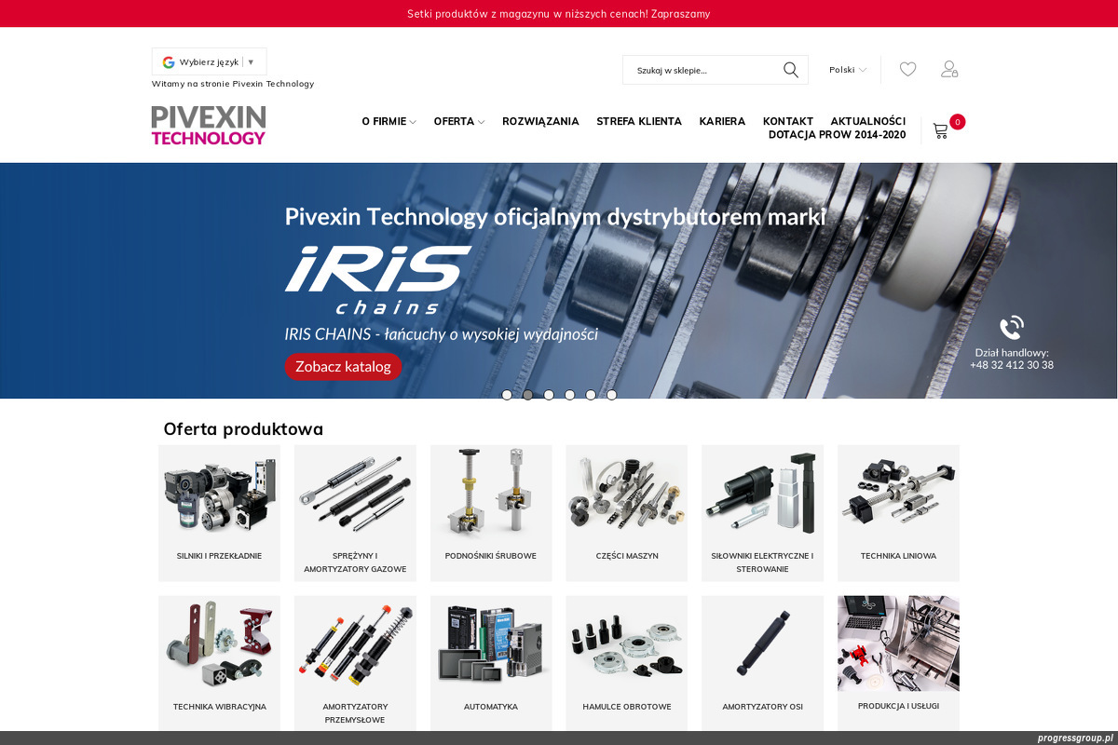This screenshot has height=745, width=1118.
Task: Open the Silniki i przekładnie product image
Action: pyautogui.click(x=219, y=494)
